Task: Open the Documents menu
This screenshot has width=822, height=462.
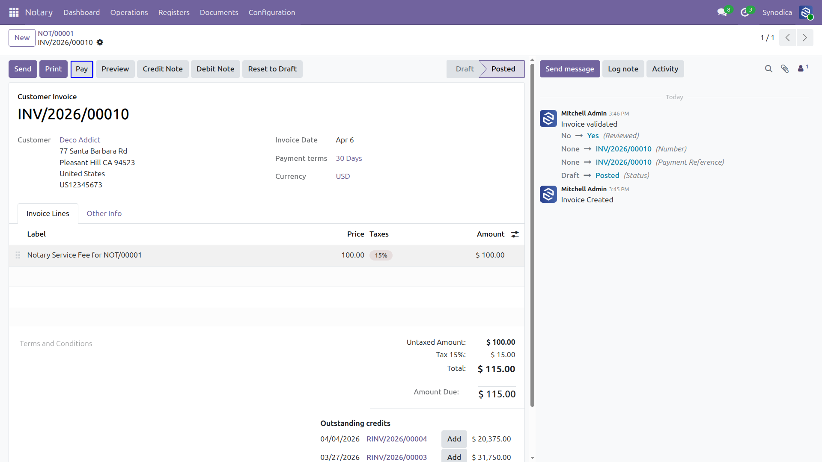Action: coord(219,12)
